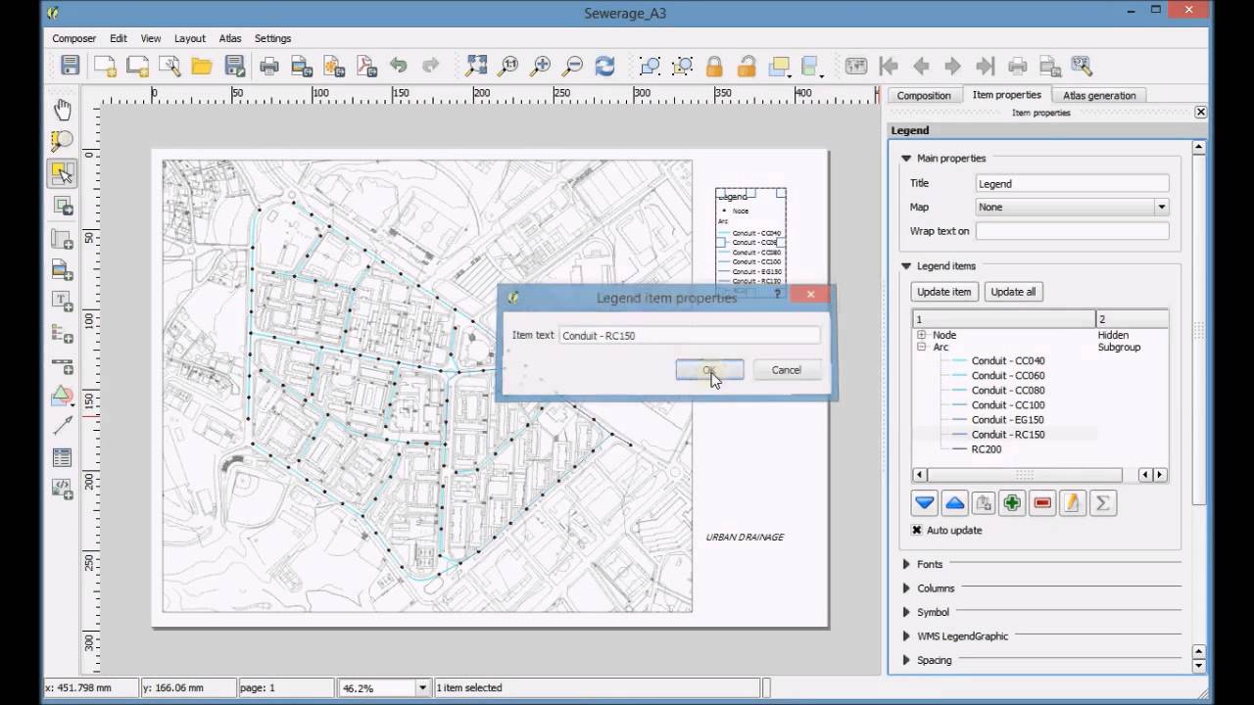This screenshot has width=1254, height=705.
Task: Unlock all items
Action: (x=747, y=66)
